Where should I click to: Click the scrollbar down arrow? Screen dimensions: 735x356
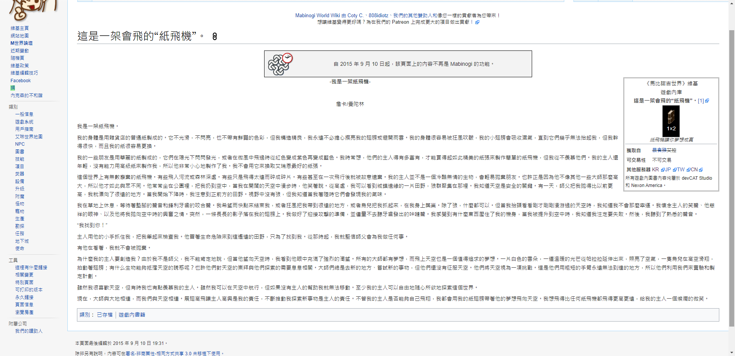pos(732,353)
